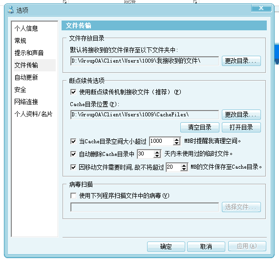Increase the 20 MB spinner up arrow
The width and height of the screenshot is (279, 262).
(x=184, y=166)
